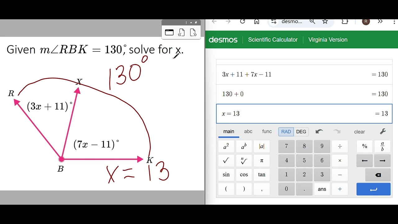Switch to the main keypad tab
This screenshot has height=224, width=398.
[x=229, y=132]
